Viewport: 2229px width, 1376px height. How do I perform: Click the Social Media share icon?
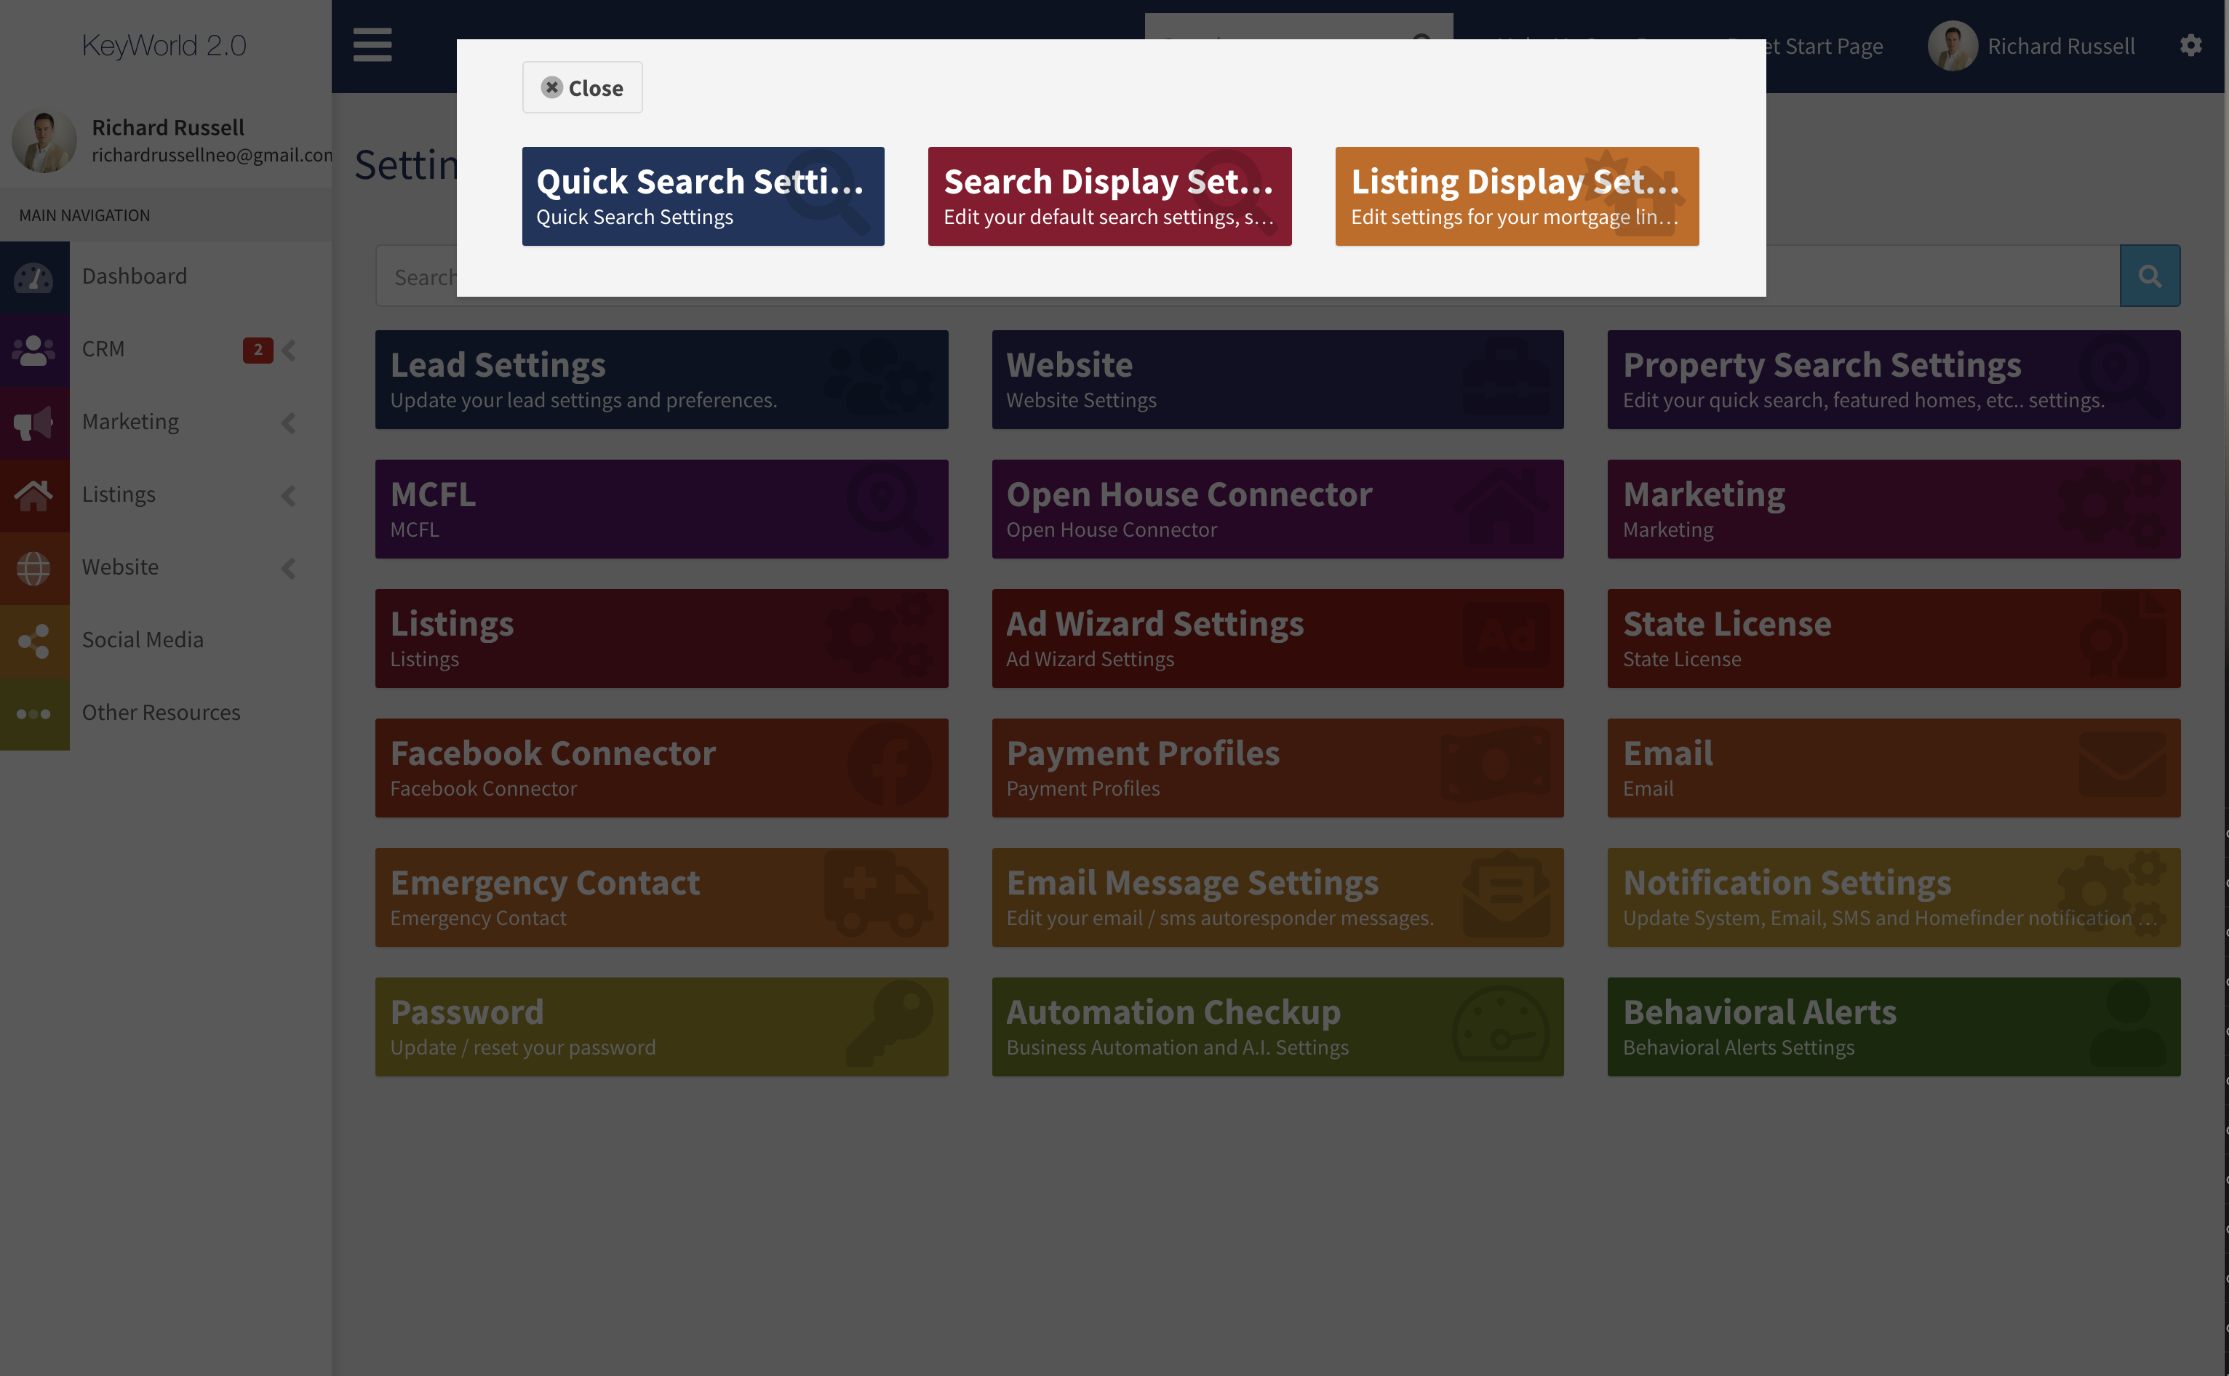[35, 641]
